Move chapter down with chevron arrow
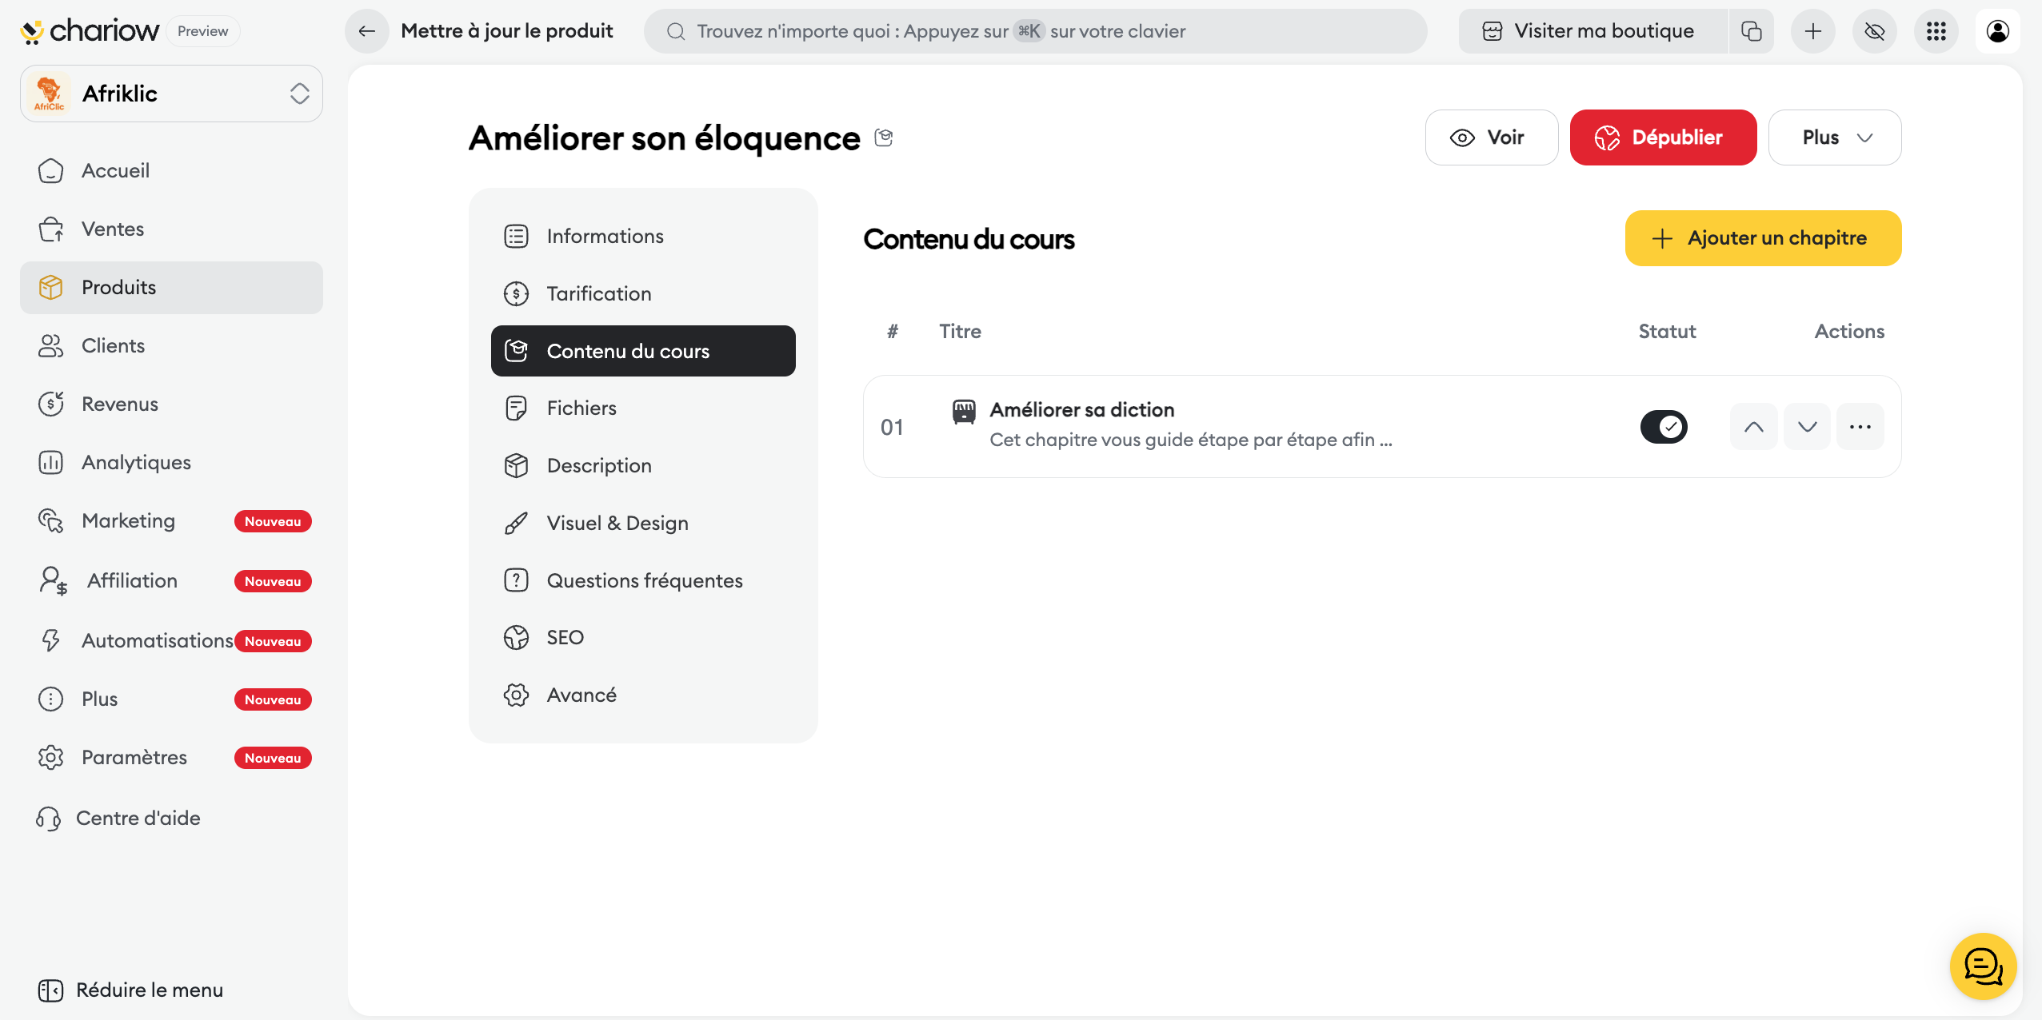 tap(1807, 427)
